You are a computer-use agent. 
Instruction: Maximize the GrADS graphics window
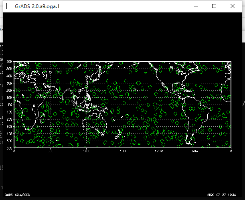(214, 6)
